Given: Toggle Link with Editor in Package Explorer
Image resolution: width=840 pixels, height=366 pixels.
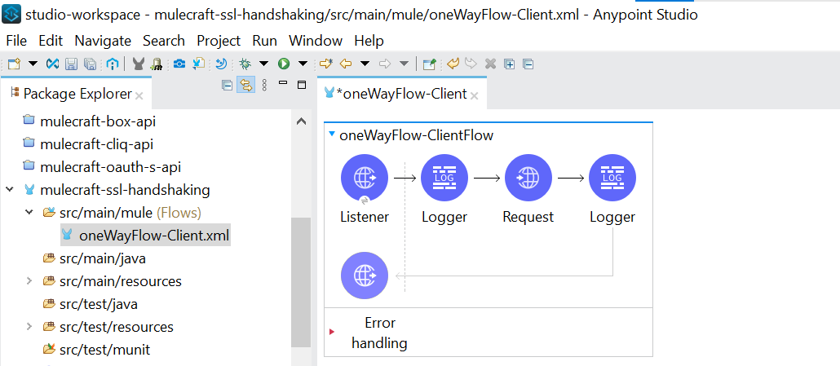Looking at the screenshot, I should click(x=245, y=86).
